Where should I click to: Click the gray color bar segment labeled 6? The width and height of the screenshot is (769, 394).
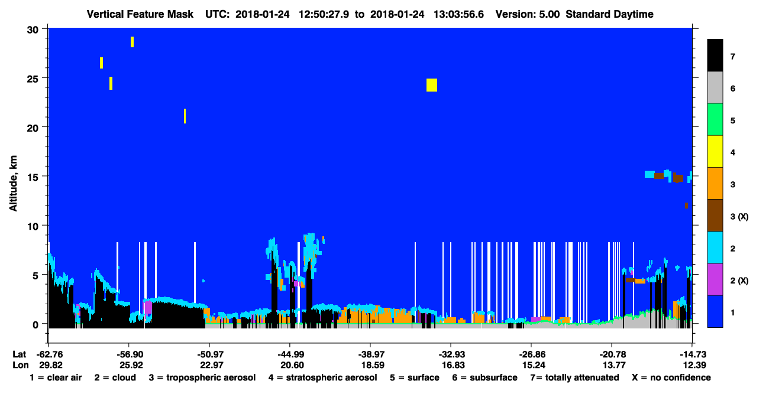pyautogui.click(x=715, y=87)
